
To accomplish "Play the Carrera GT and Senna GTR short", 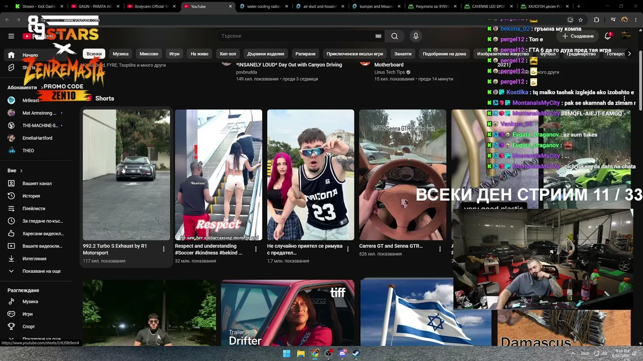I will pos(402,174).
